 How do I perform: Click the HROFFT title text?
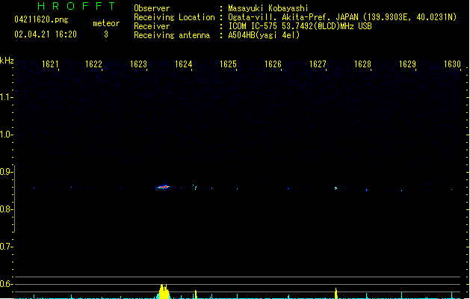[x=76, y=6]
